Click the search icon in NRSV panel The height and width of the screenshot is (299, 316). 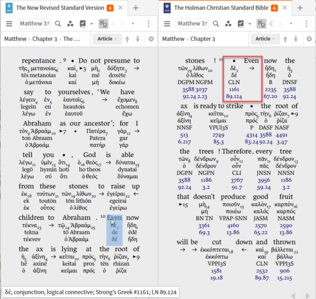pos(58,24)
